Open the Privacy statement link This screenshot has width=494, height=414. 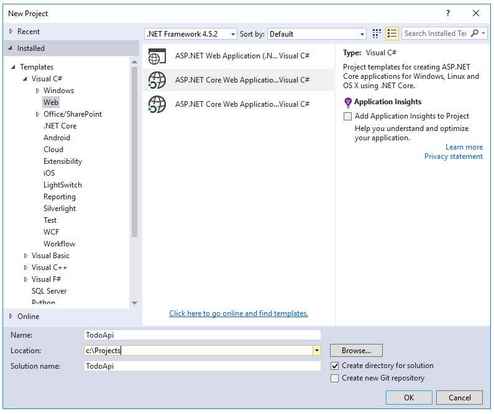pos(454,156)
